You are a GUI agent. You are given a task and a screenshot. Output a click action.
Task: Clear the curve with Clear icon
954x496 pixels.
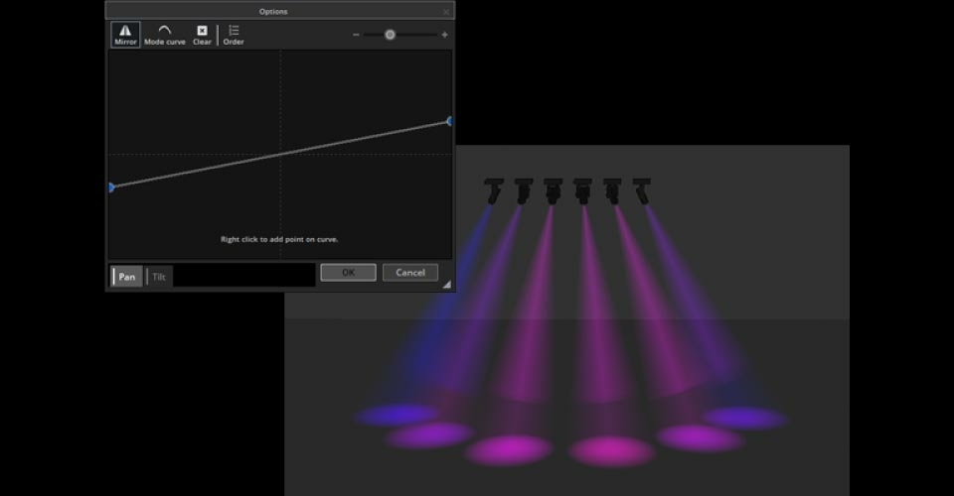click(202, 36)
